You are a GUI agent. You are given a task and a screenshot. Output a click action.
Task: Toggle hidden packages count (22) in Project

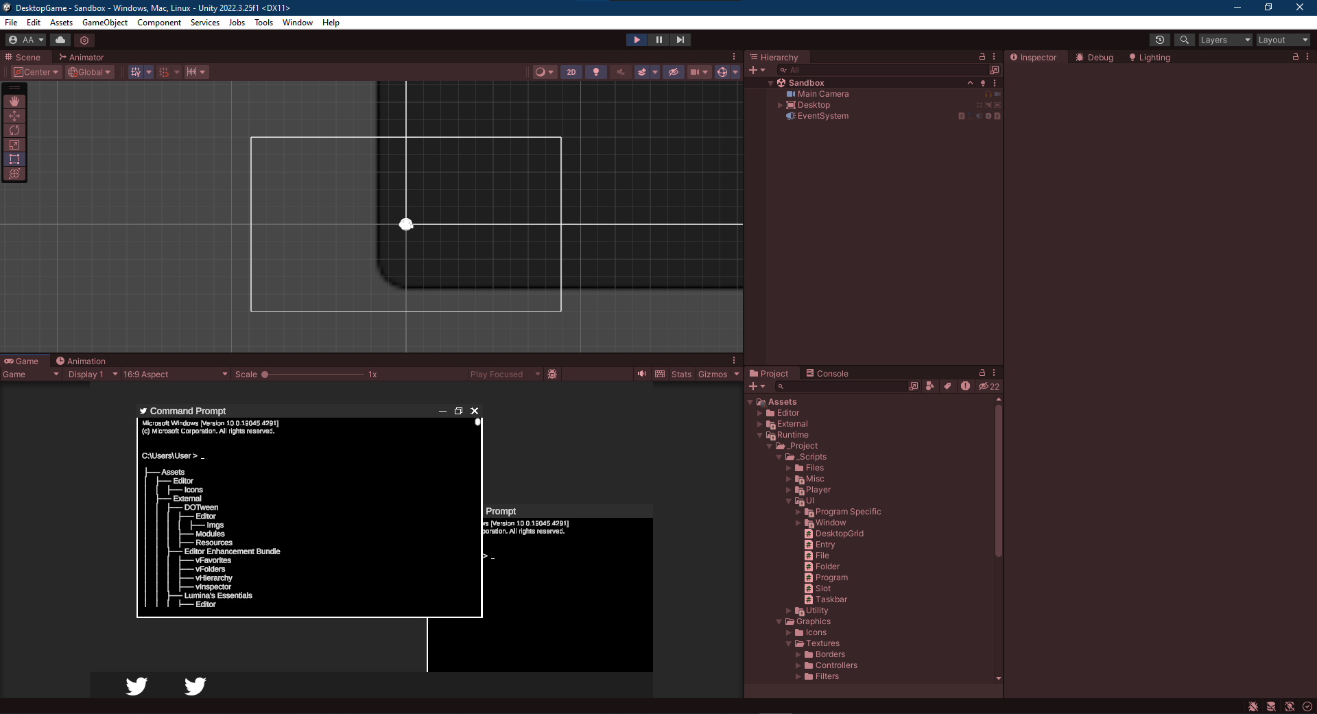point(988,386)
